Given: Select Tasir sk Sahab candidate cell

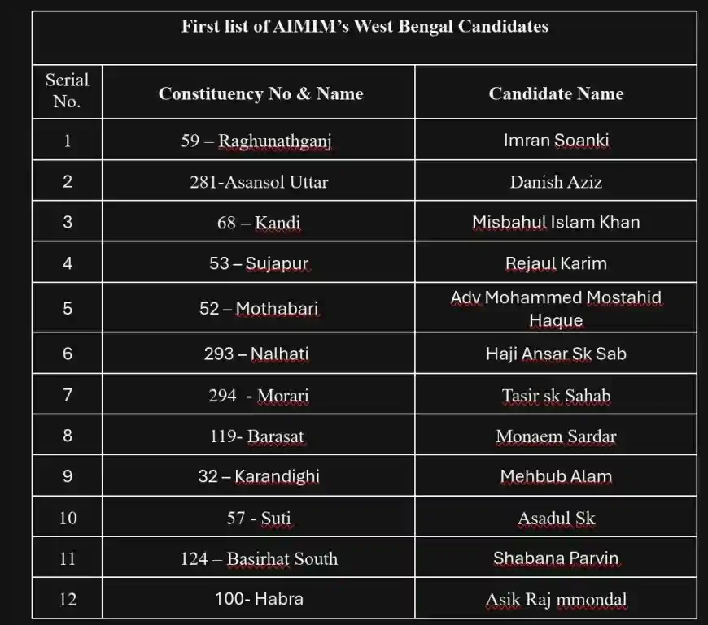Looking at the screenshot, I should click(556, 397).
